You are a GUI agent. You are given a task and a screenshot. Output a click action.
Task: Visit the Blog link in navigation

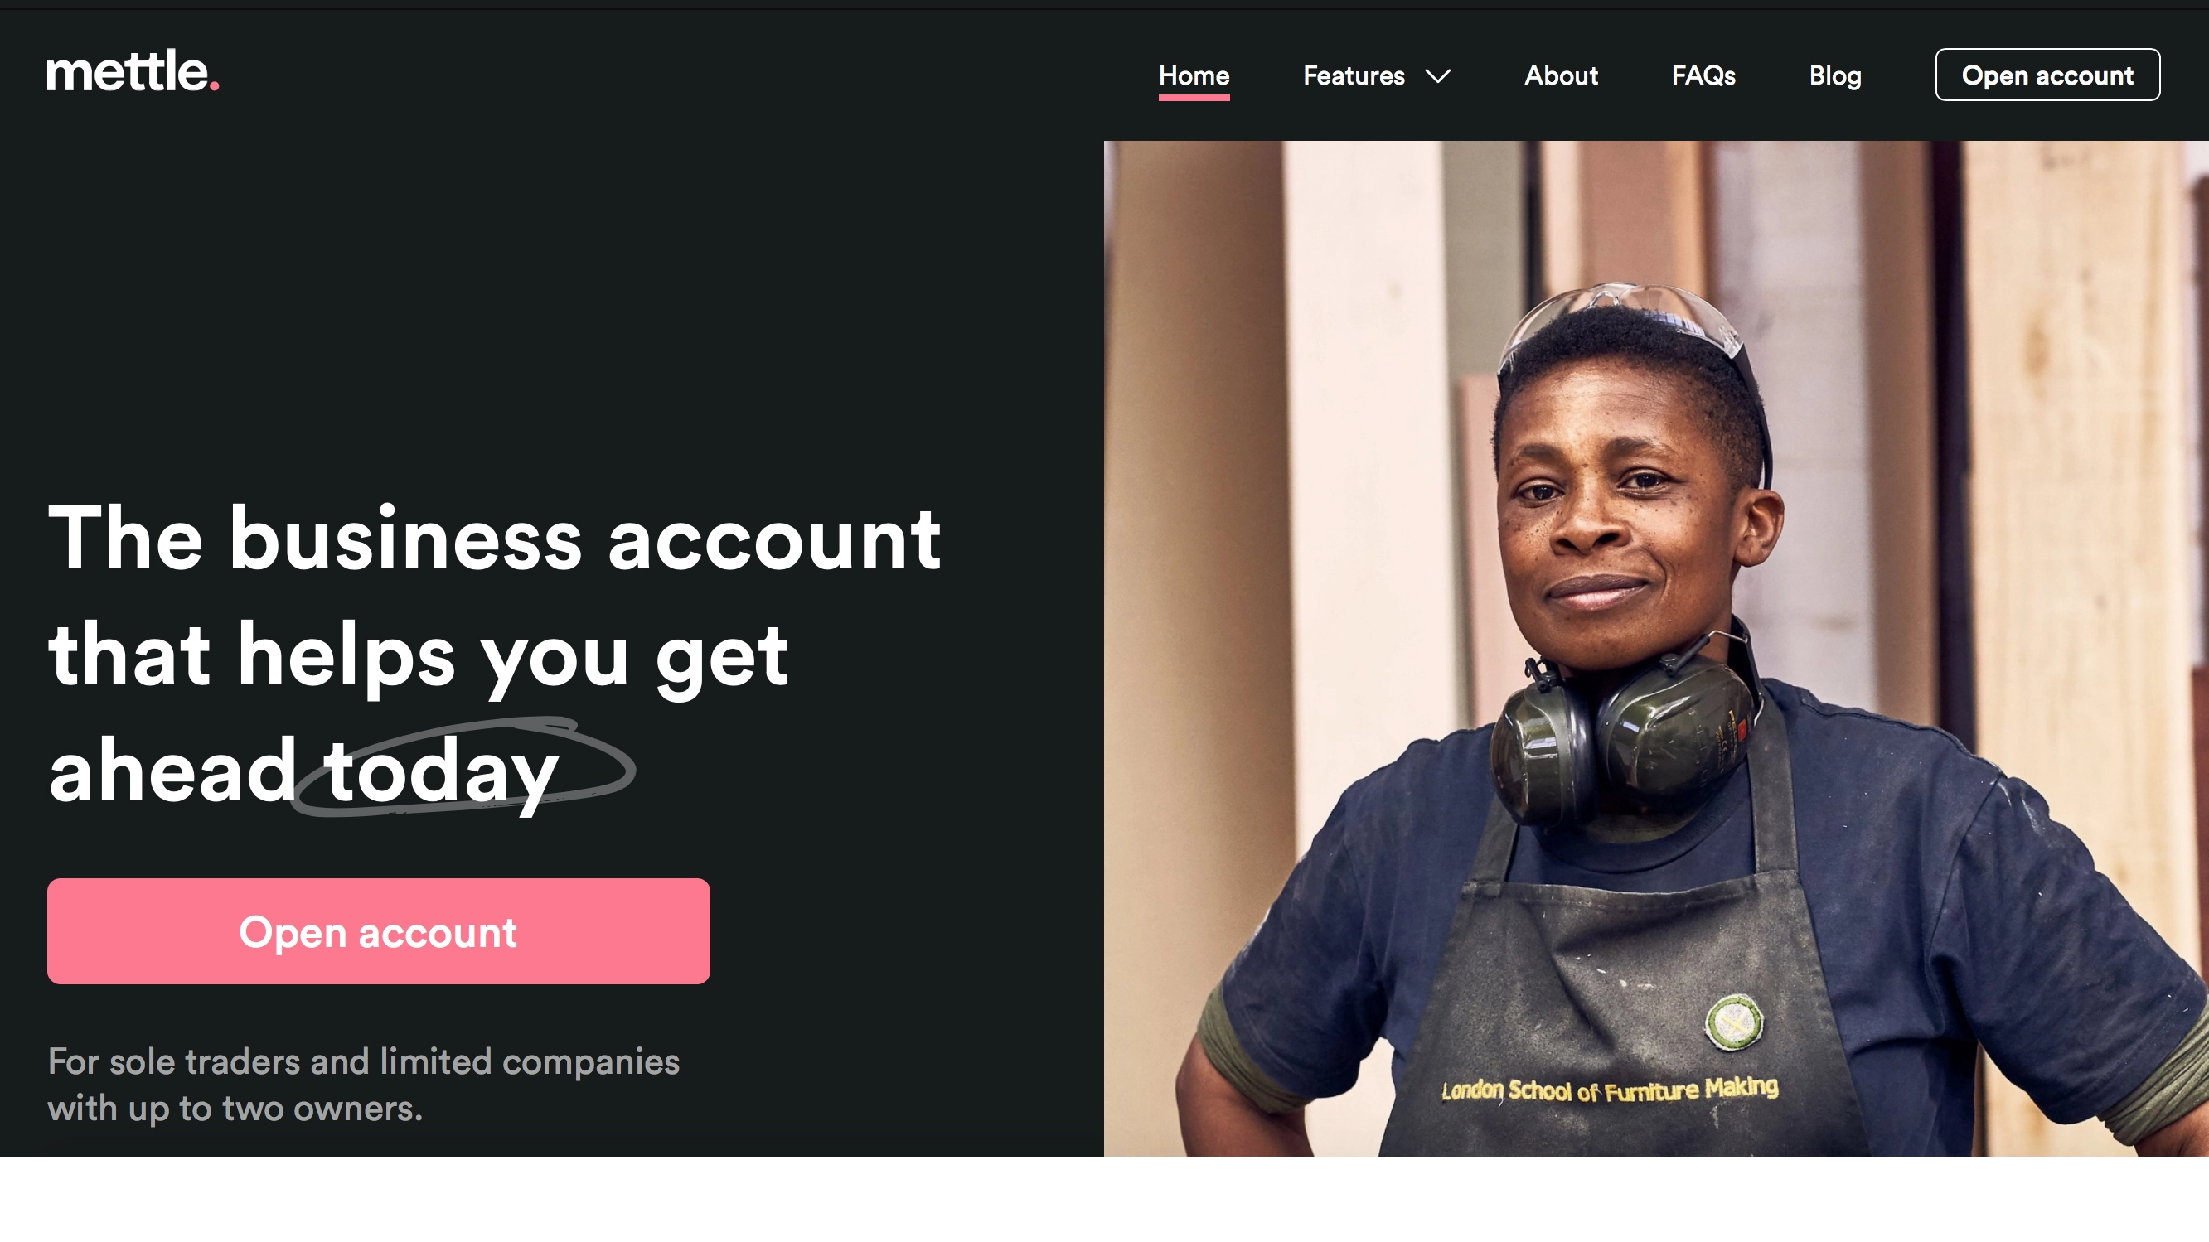pyautogui.click(x=1835, y=75)
